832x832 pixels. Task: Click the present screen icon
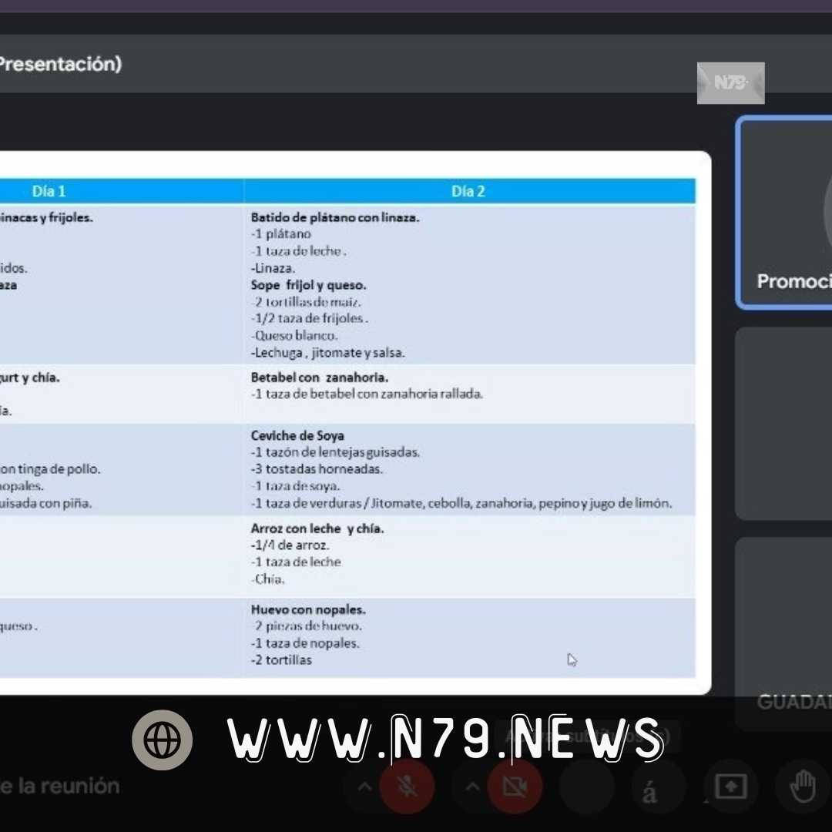tap(730, 787)
